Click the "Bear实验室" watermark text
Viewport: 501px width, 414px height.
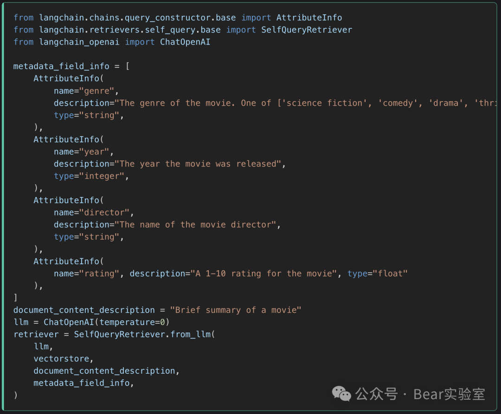click(449, 394)
